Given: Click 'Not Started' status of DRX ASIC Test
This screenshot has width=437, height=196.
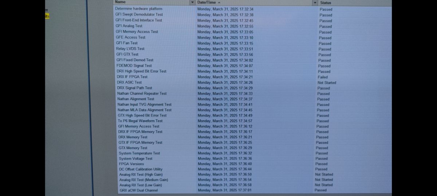Looking at the screenshot, I should click(x=327, y=83).
